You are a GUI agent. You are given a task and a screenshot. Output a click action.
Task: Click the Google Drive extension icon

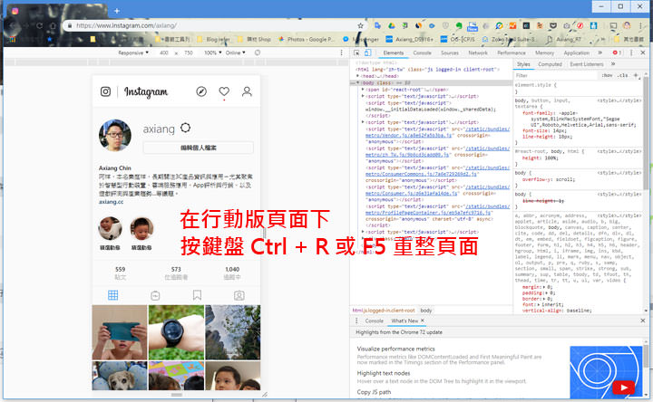[x=392, y=25]
